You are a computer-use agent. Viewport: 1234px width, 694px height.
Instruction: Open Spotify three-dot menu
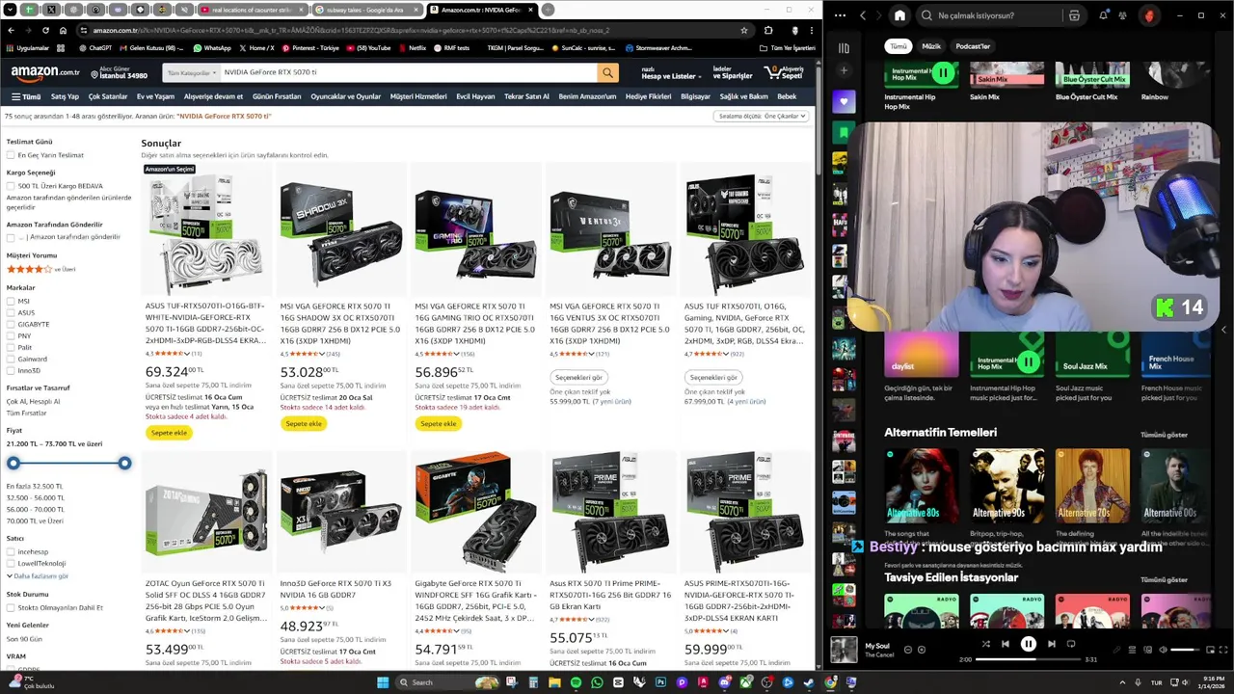coord(840,15)
